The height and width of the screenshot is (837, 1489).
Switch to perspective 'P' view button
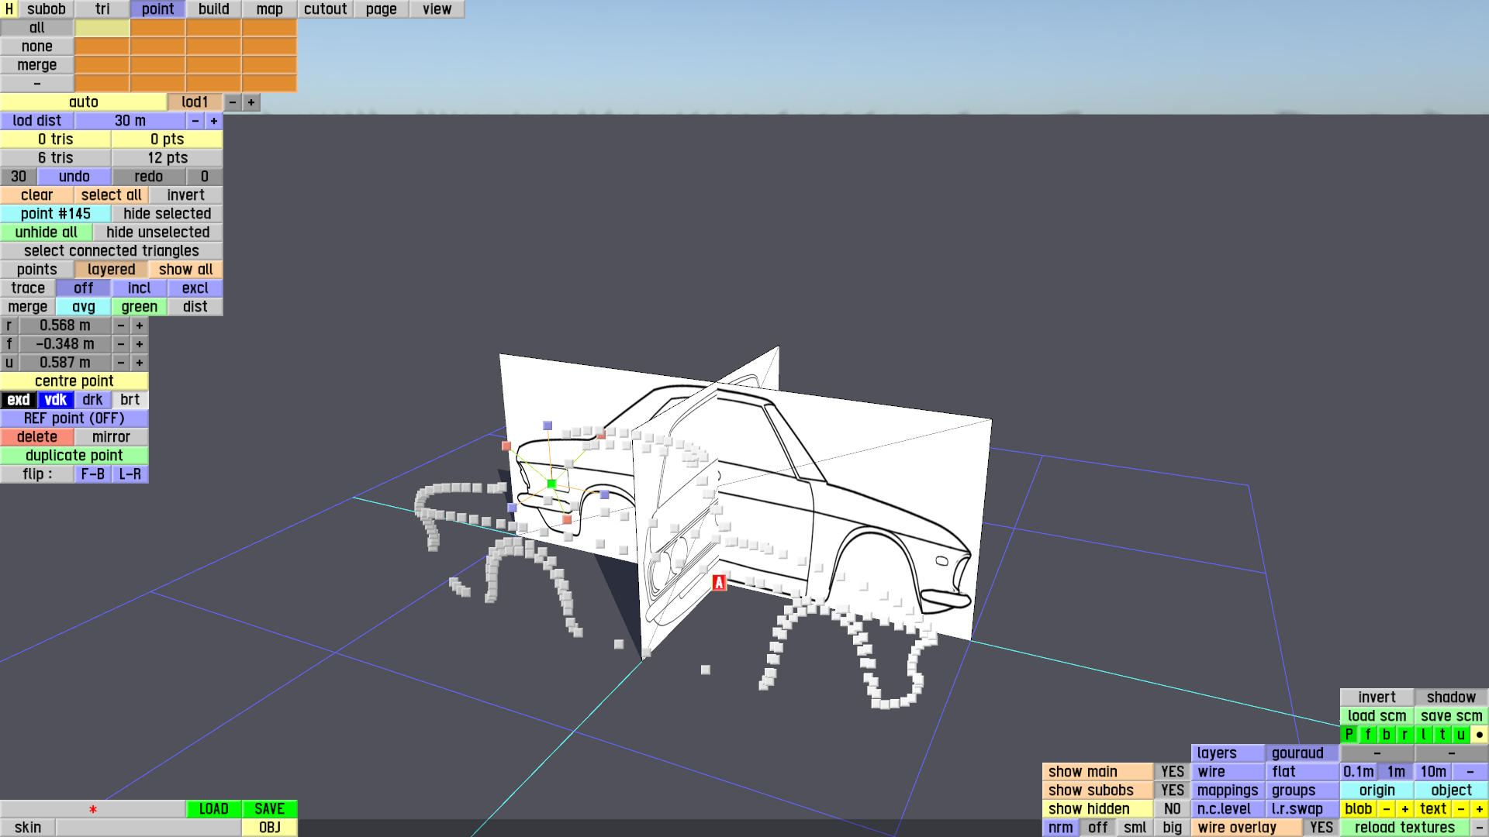click(1349, 735)
